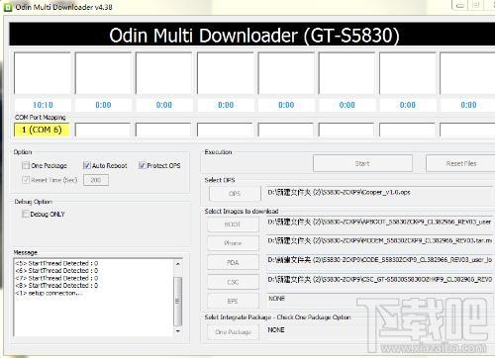Toggle the One Package checkbox
Screen dimensions: 495x358
pyautogui.click(x=26, y=165)
